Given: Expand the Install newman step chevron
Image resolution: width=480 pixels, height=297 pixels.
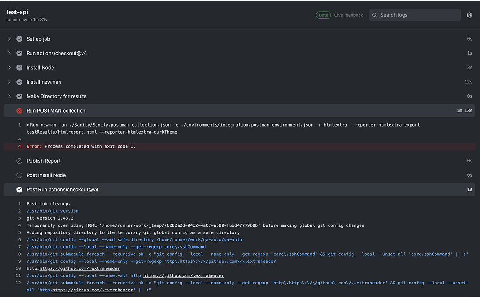Looking at the screenshot, I should click(9, 82).
